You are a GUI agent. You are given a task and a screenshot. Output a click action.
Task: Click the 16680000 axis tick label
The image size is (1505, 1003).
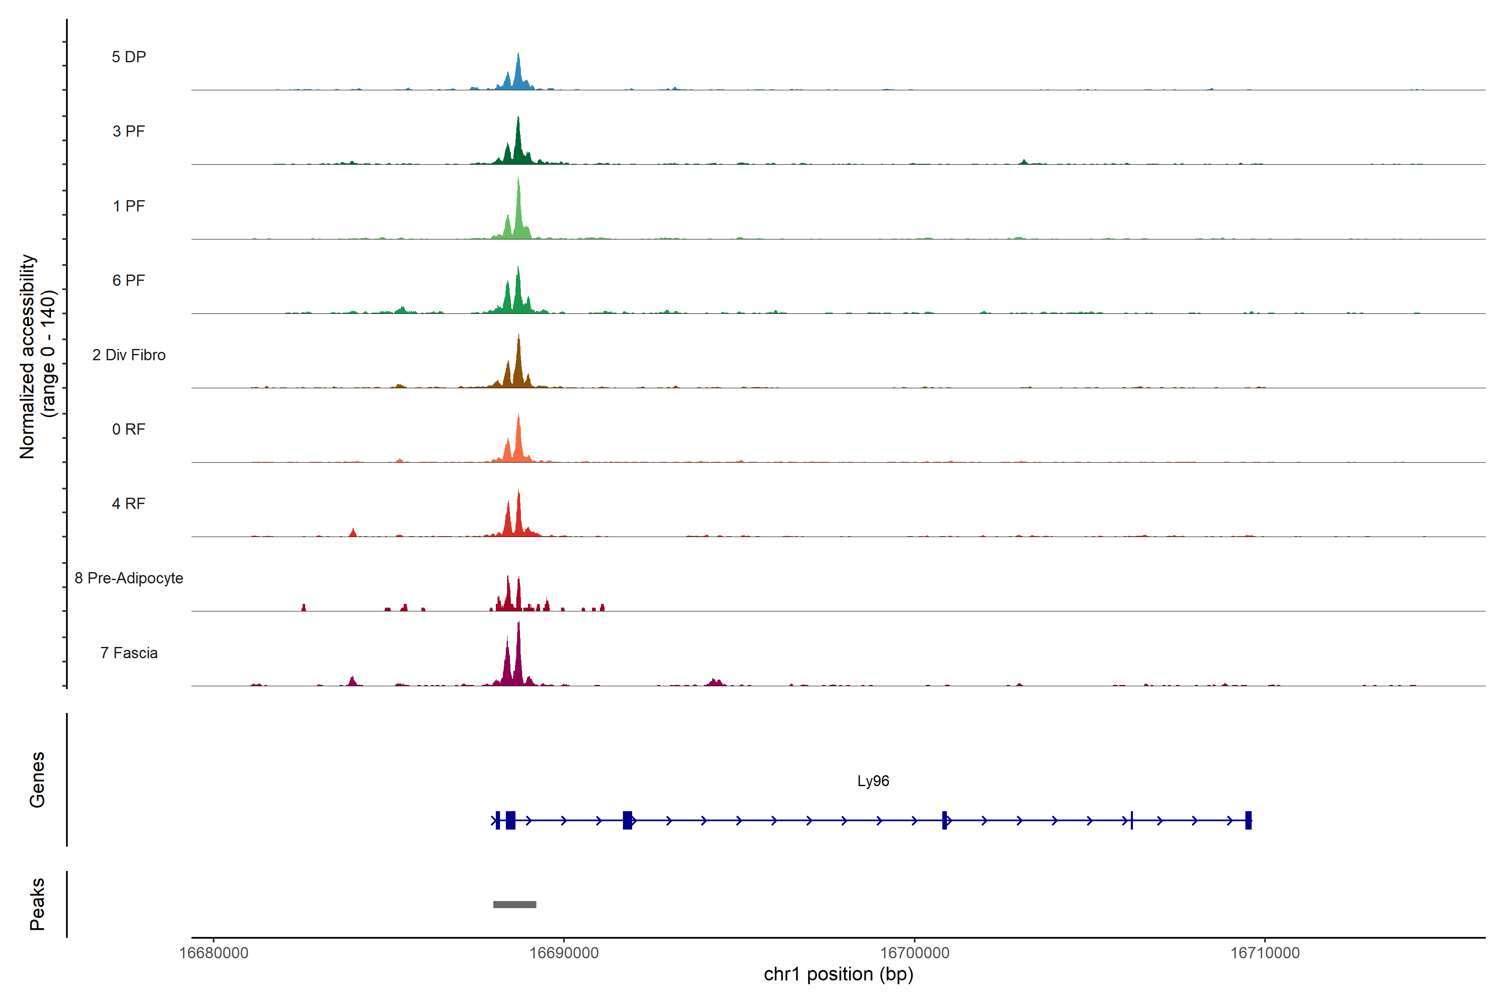click(x=214, y=952)
